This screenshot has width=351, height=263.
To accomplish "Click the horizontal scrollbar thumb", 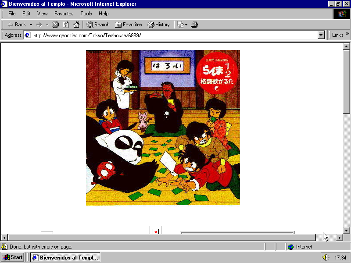I will 162,238.
